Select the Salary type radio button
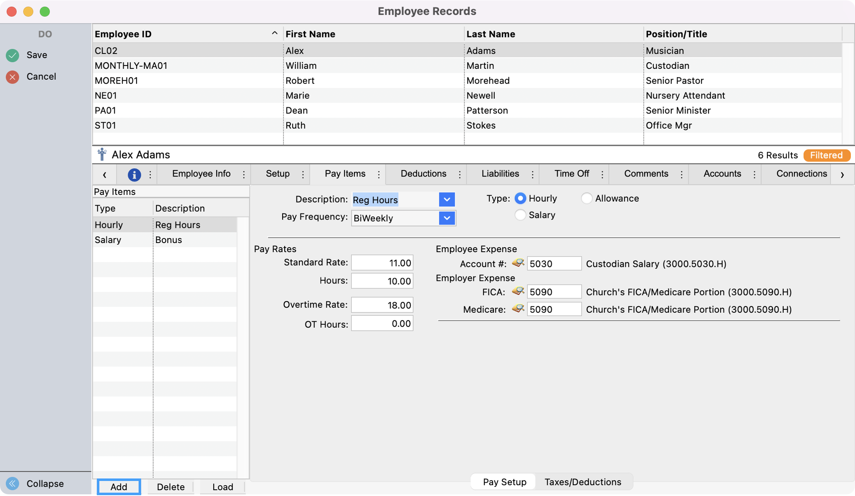 (x=520, y=215)
